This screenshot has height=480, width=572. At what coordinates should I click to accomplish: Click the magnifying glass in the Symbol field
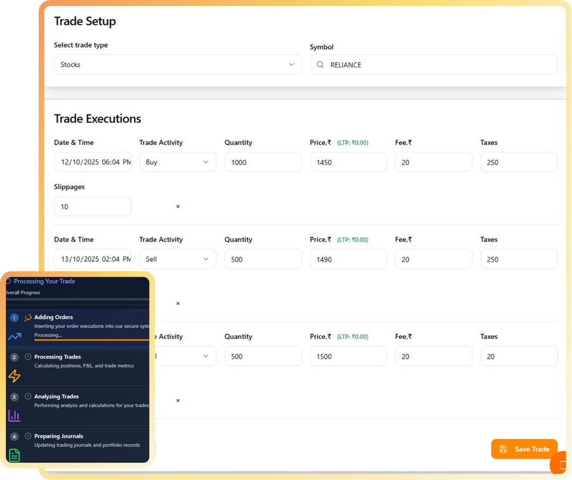320,64
